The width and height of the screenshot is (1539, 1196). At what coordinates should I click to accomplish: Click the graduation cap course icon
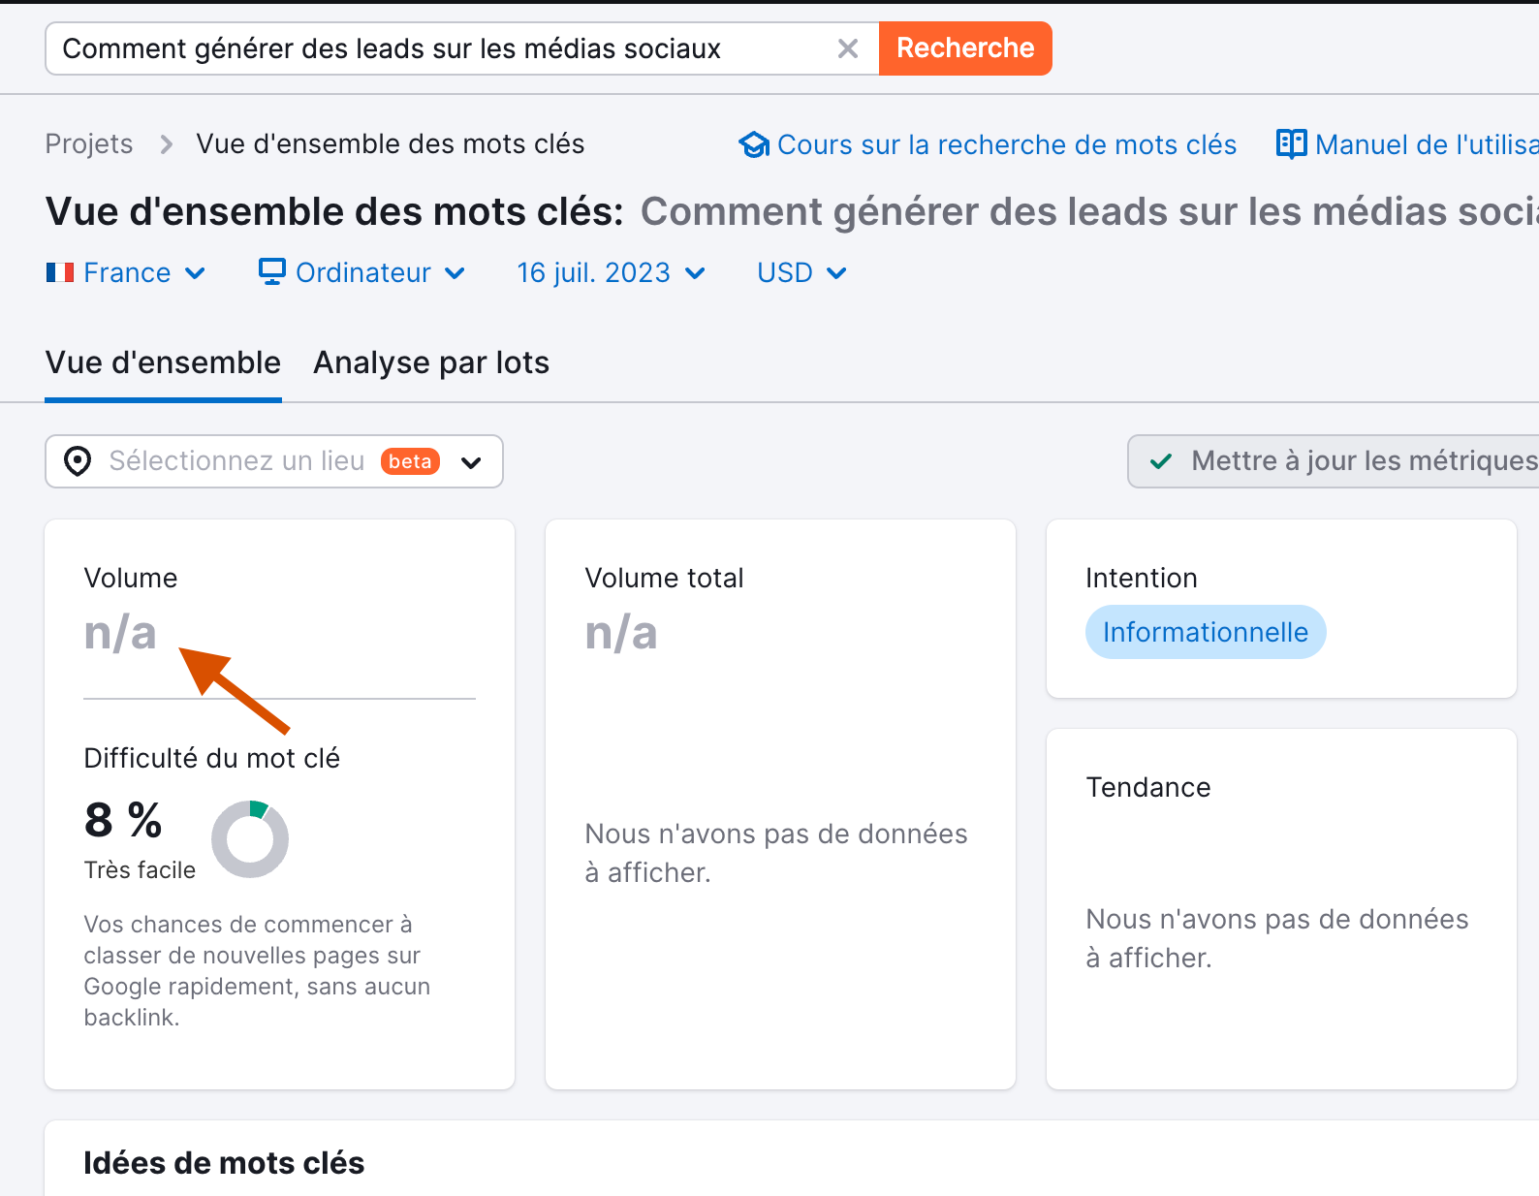click(x=754, y=143)
